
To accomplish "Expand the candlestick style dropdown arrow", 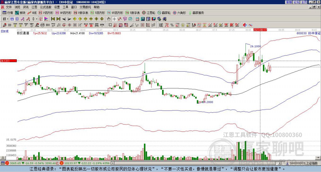I will coord(37,19).
